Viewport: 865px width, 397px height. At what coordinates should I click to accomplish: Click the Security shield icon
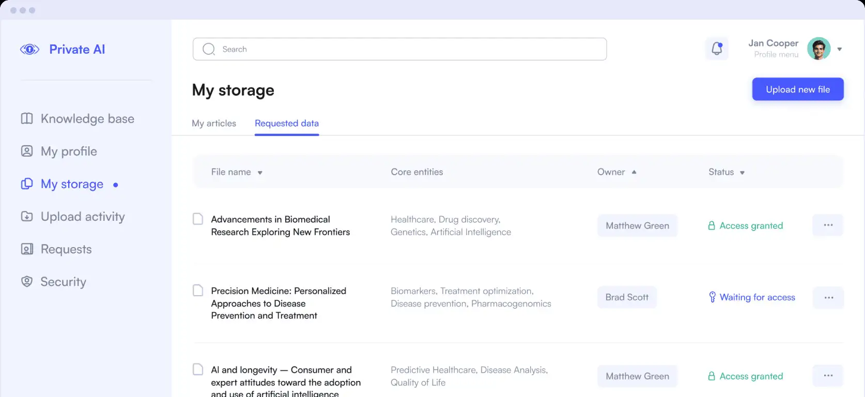[x=27, y=281]
